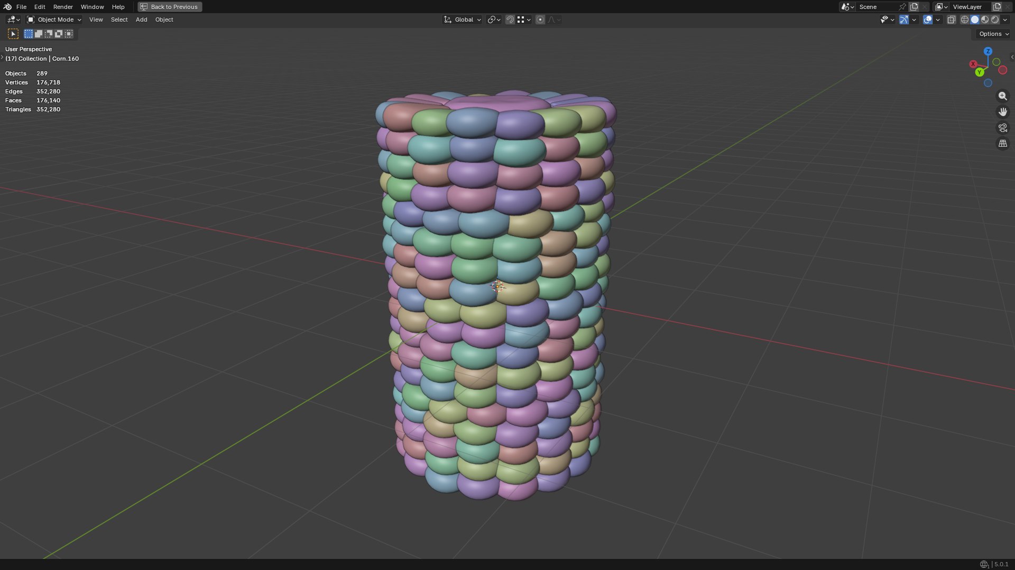Open the viewport Object menu

click(x=164, y=20)
